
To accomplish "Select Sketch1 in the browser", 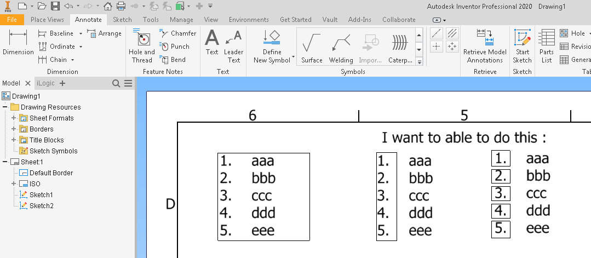I will coord(36,194).
